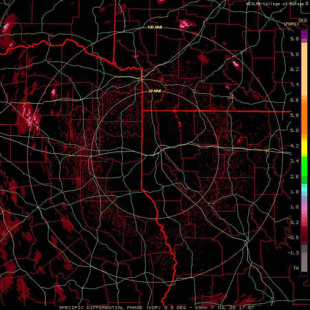Viewport: 310px width, 310px height.
Task: Select the 4.2 value on the scale
Action: (294, 146)
